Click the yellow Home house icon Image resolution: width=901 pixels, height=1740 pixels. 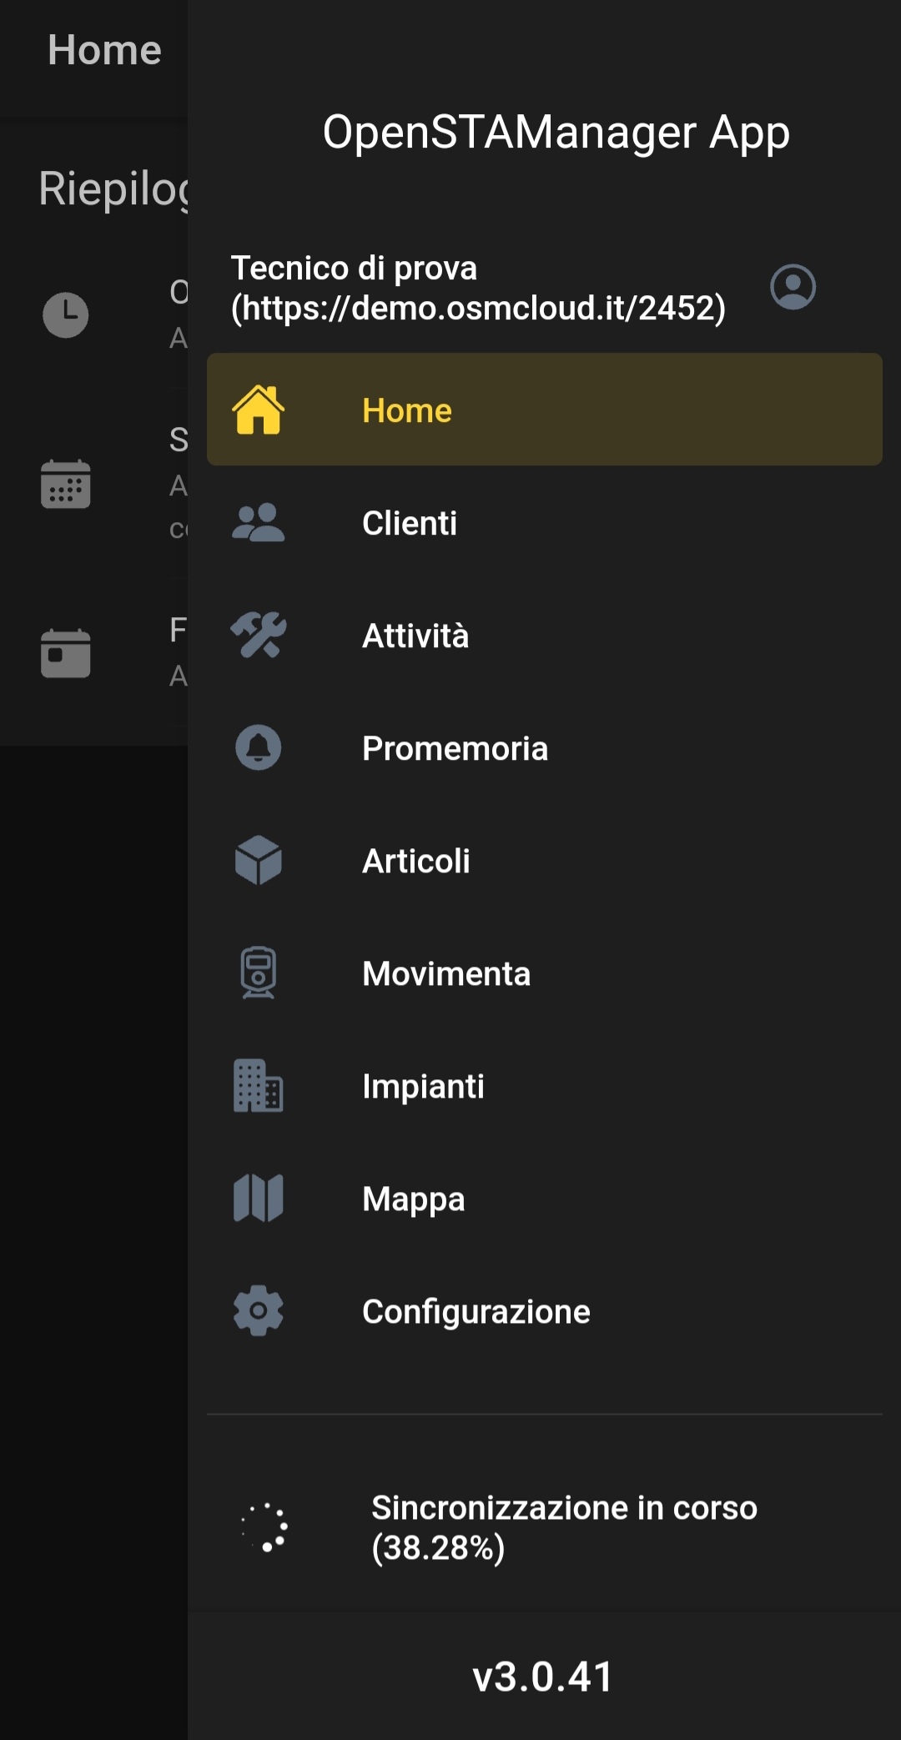pyautogui.click(x=258, y=410)
